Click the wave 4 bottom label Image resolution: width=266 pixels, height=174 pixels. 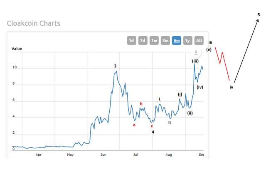153,132
